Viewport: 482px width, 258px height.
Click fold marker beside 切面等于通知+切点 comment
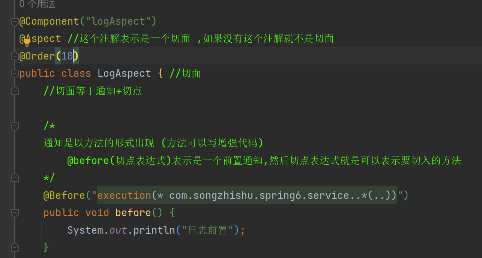point(15,91)
